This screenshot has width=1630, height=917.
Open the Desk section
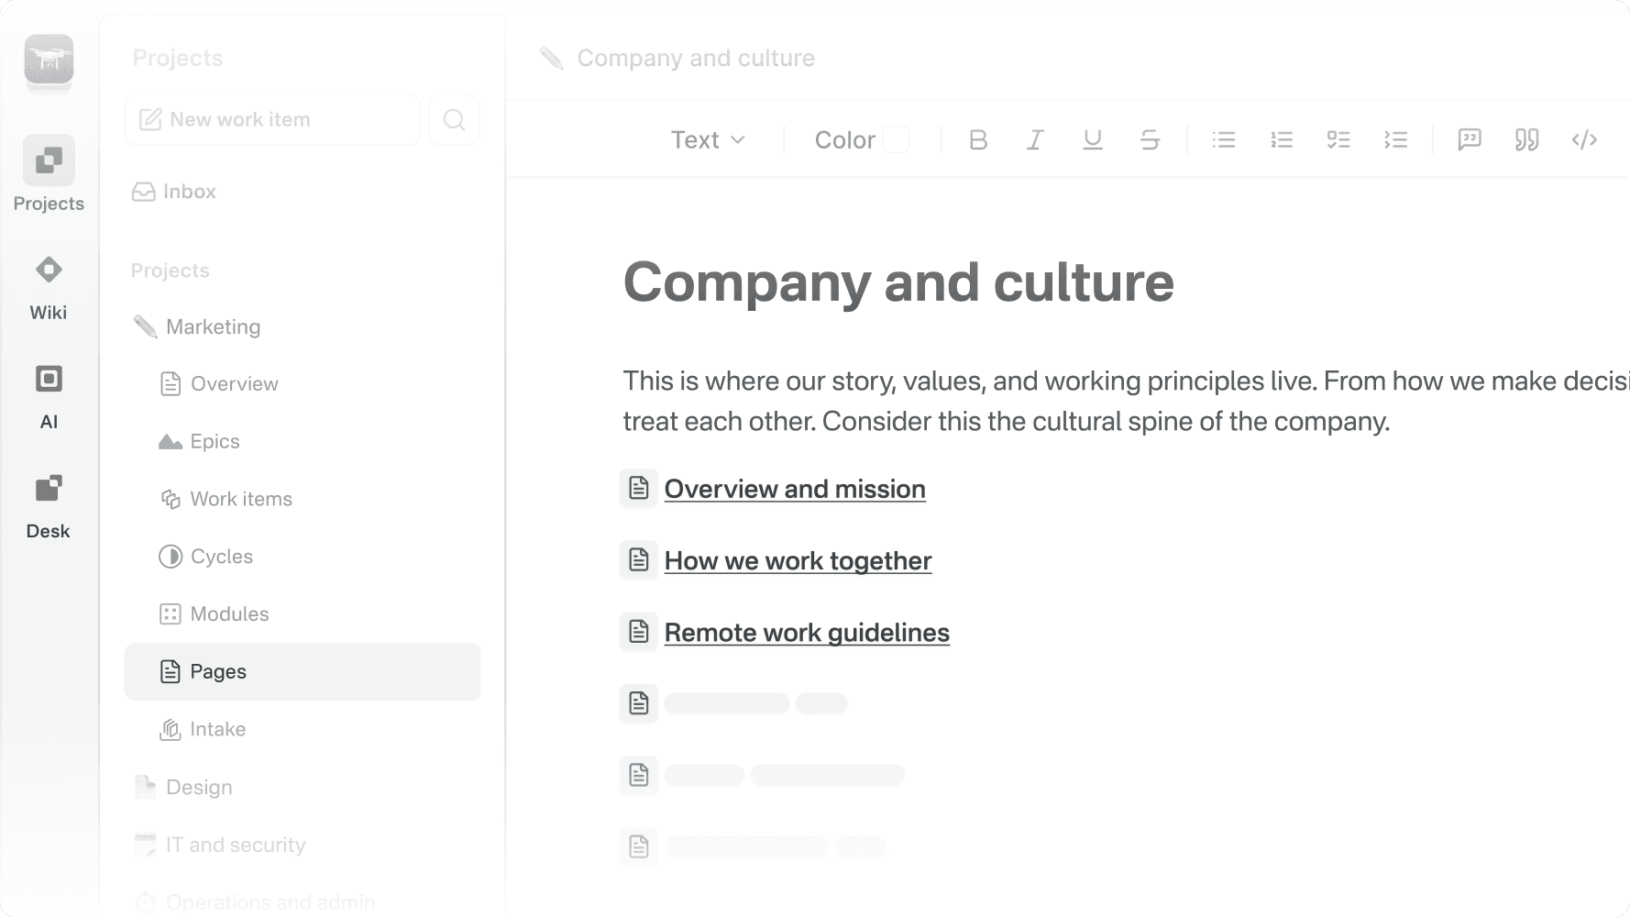click(49, 505)
